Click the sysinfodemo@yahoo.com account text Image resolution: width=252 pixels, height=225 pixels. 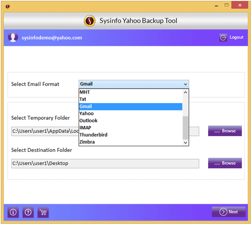click(52, 38)
